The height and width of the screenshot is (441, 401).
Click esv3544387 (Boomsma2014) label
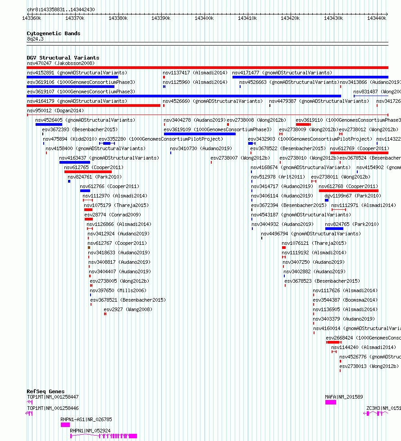click(346, 300)
